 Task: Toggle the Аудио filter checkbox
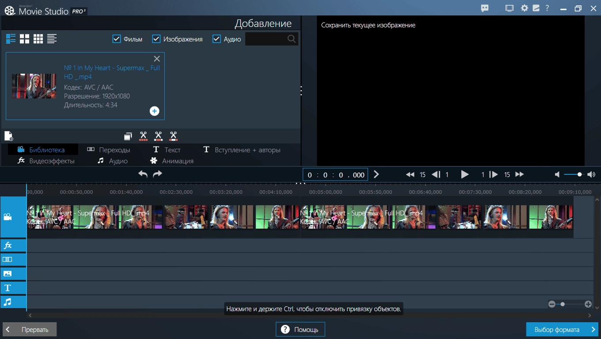click(217, 39)
